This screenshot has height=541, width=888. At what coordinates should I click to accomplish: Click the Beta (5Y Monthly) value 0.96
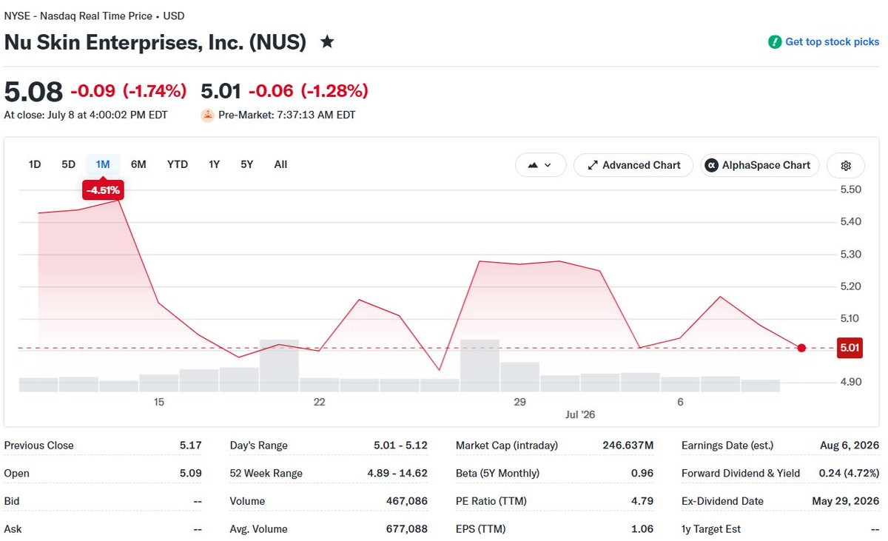(x=642, y=474)
